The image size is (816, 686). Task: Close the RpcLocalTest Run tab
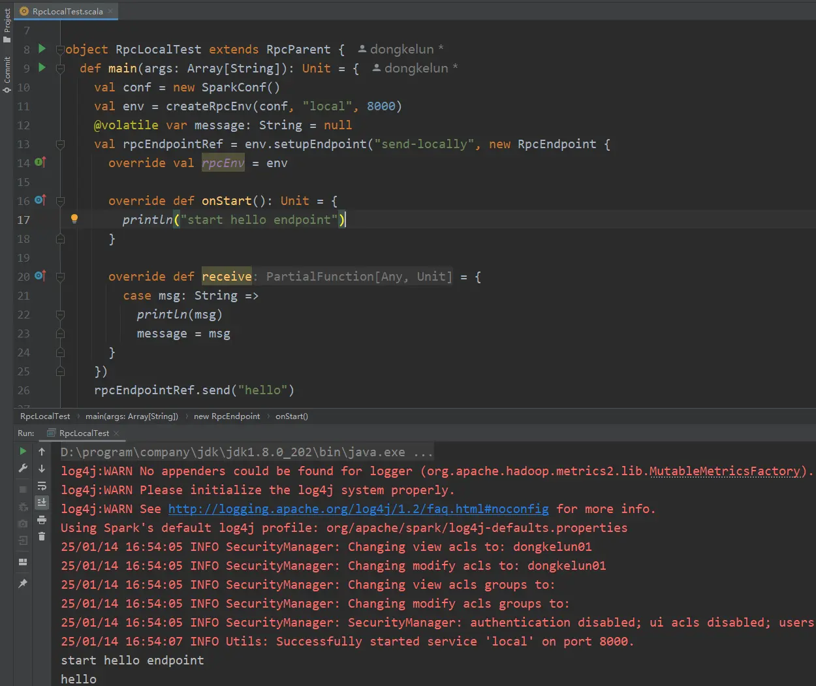[116, 433]
